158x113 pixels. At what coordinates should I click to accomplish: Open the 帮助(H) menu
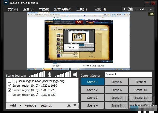click(x=100, y=9)
